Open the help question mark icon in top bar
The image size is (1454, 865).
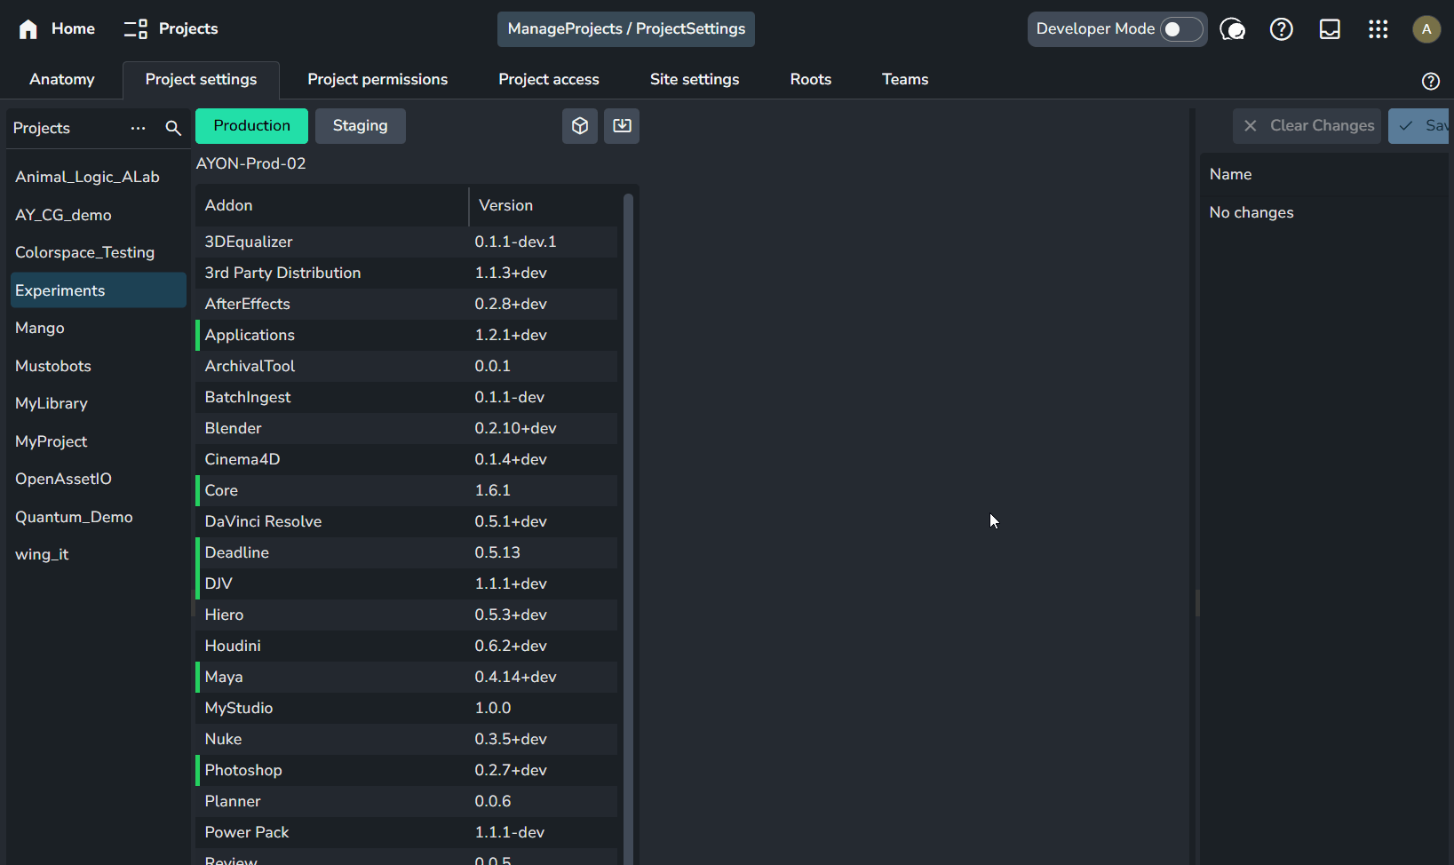pyautogui.click(x=1281, y=29)
